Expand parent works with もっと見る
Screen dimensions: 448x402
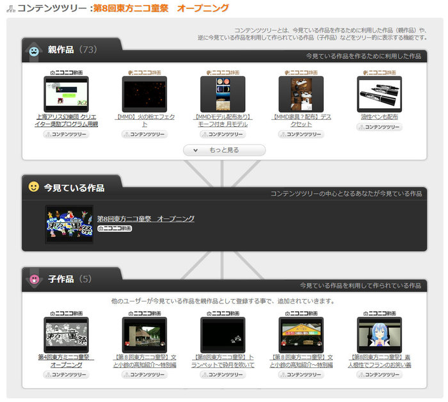[x=224, y=150]
